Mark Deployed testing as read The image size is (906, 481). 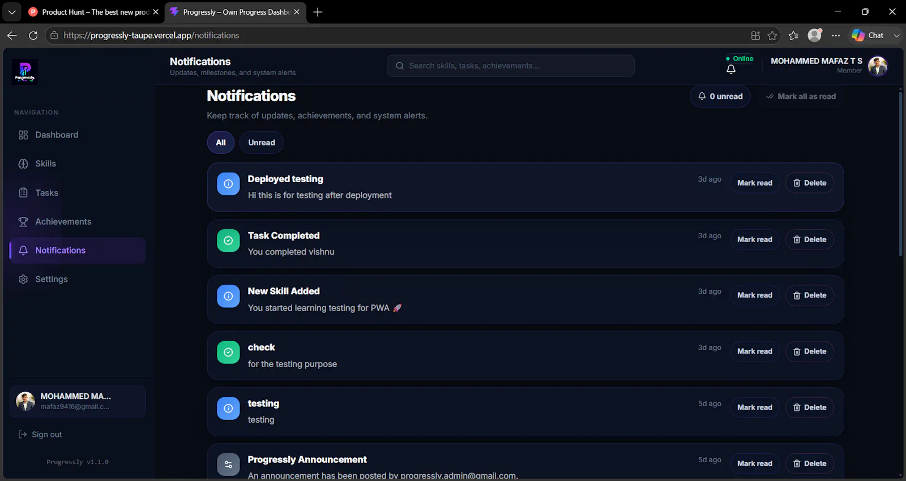[x=755, y=183]
